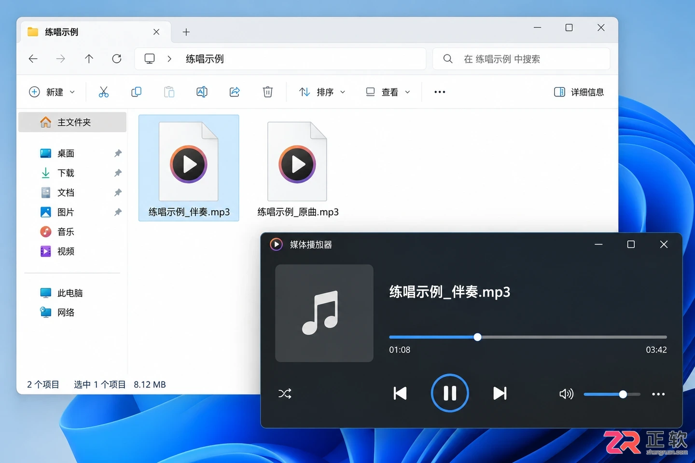This screenshot has width=695, height=463.
Task: Pause playback in the media player
Action: [450, 393]
